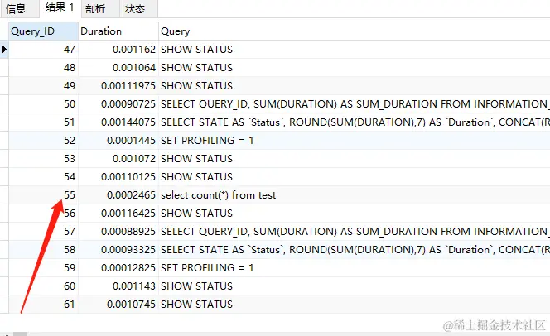Screen dimensions: 550x336
Task: Select Query_ID cell 59
Action: tap(44, 267)
